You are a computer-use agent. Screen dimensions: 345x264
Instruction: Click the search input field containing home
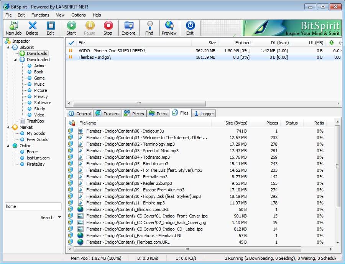point(33,206)
